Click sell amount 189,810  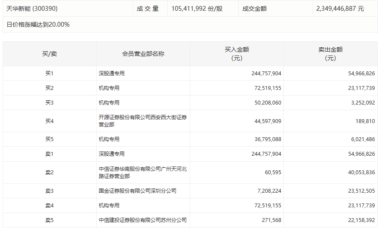[x=365, y=121]
